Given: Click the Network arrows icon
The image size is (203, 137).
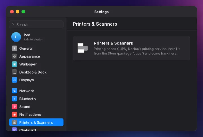Looking at the screenshot, I should coord(14,91).
